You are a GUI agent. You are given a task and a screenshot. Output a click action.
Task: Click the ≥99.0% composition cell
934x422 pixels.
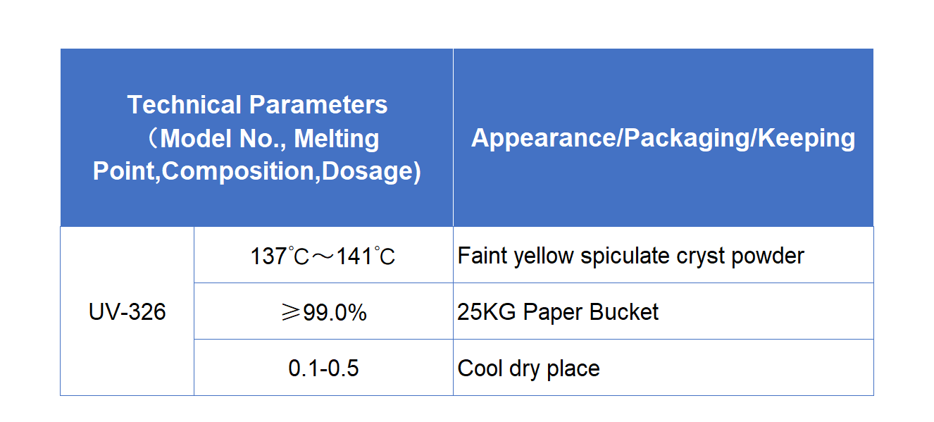pos(323,311)
